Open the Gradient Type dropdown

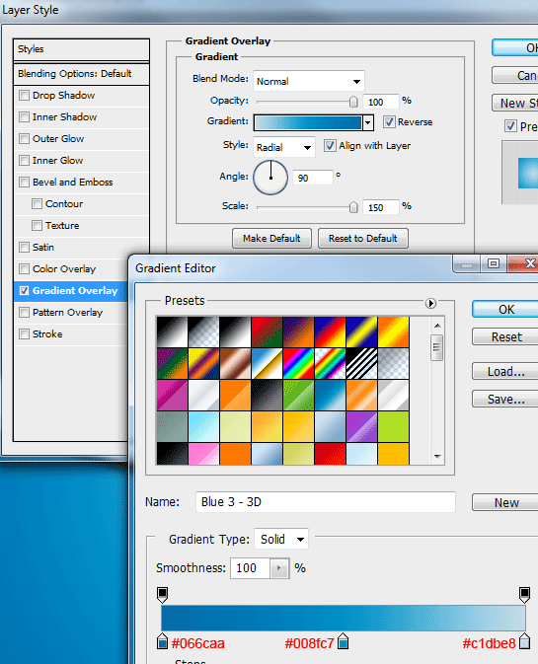click(x=281, y=539)
